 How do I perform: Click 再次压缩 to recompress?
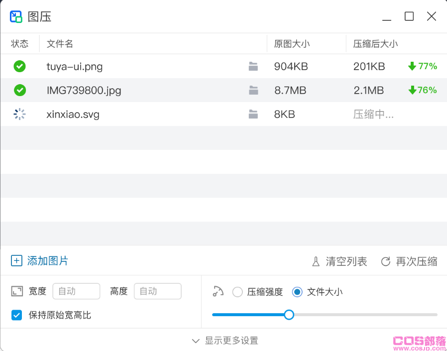(409, 261)
